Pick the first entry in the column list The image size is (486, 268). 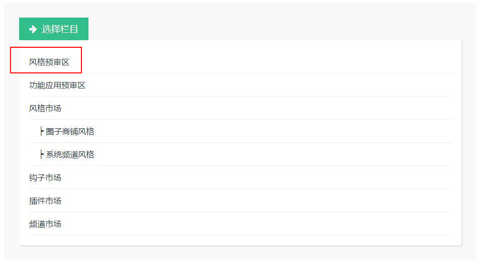pos(49,62)
